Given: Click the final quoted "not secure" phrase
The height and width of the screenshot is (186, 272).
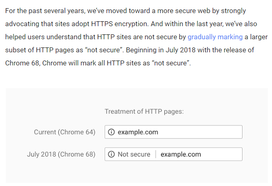Looking at the screenshot, I should pos(170,63).
